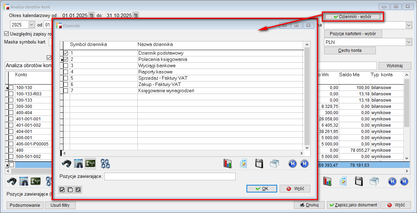Screen dimensions: 417x213
Task: Click the floppy disk save icon in Dzienniki dialog
Action: [259, 164]
